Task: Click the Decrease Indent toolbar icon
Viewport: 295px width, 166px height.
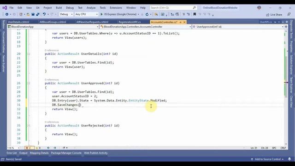Action: [172, 14]
